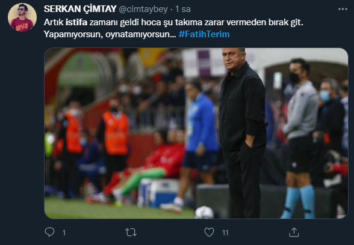Screen dimensions: 354x245
Task: Open the three-dot more options menu
Action: tap(343, 9)
